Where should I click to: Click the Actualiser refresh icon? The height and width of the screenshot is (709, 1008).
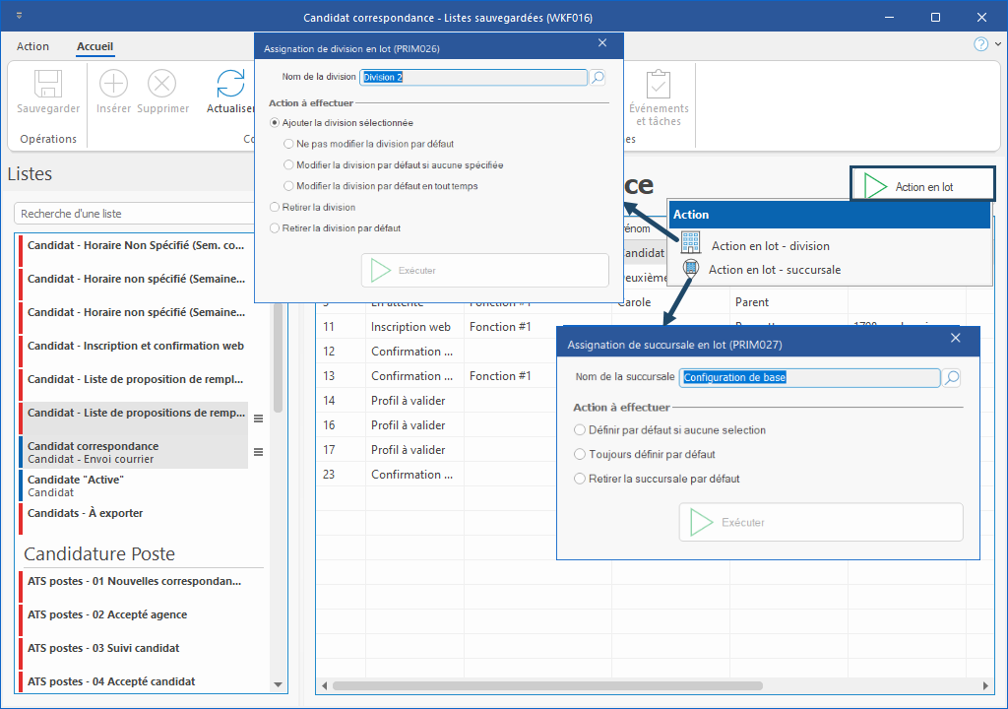coord(230,85)
